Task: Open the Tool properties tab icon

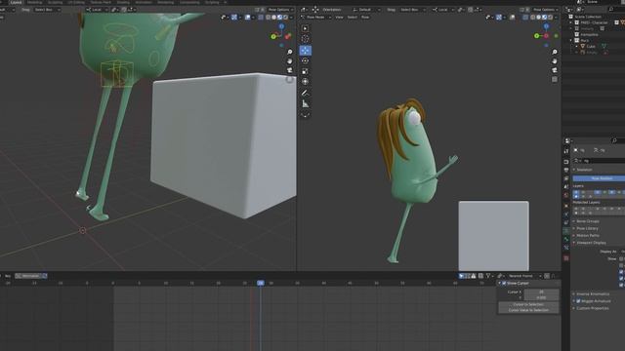Action: (566, 151)
